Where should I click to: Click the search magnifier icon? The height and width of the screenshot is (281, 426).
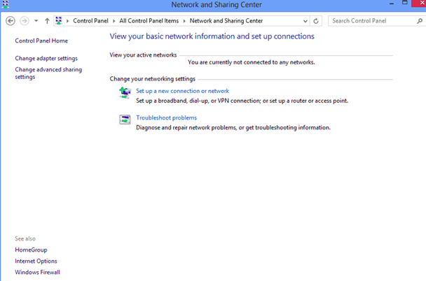(x=420, y=21)
